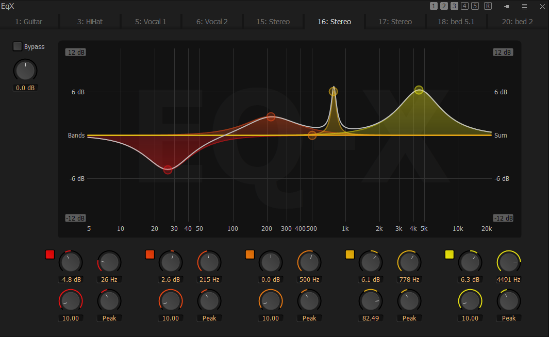
Task: Select preset slot 1
Action: pos(434,6)
